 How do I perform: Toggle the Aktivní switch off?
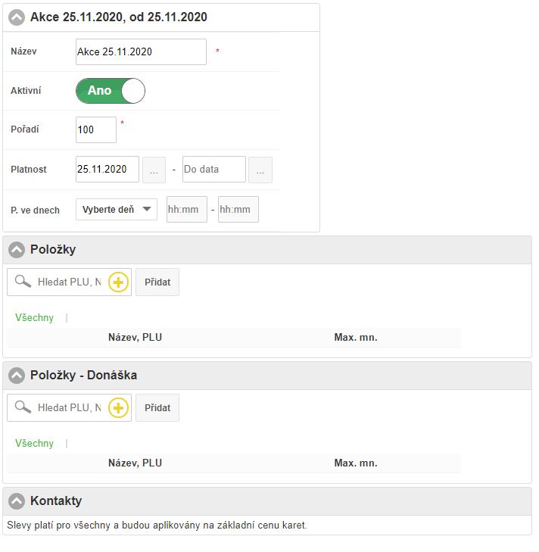111,91
